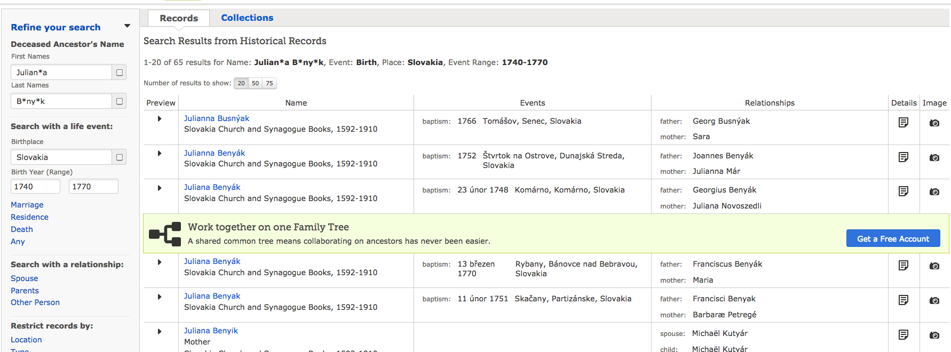The height and width of the screenshot is (352, 951).
Task: Collapse the Refine your search panel arrow
Action: (x=127, y=26)
